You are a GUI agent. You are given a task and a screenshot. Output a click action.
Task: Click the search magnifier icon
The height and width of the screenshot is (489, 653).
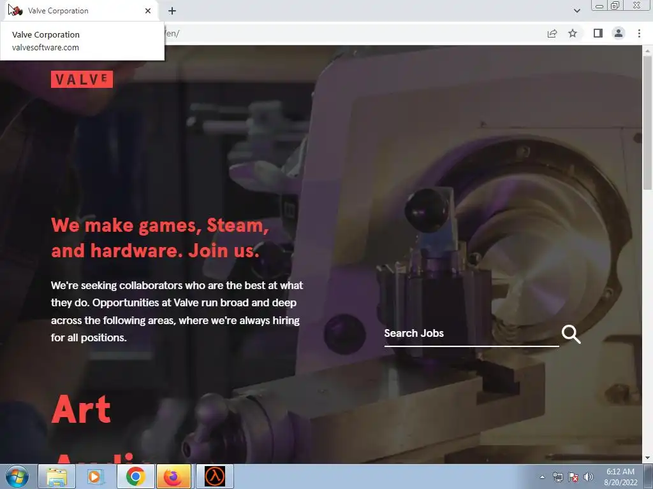click(x=571, y=334)
